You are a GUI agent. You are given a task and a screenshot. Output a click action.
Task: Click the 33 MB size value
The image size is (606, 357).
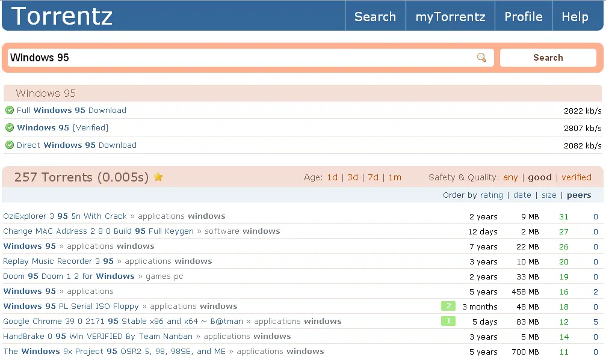coord(528,276)
